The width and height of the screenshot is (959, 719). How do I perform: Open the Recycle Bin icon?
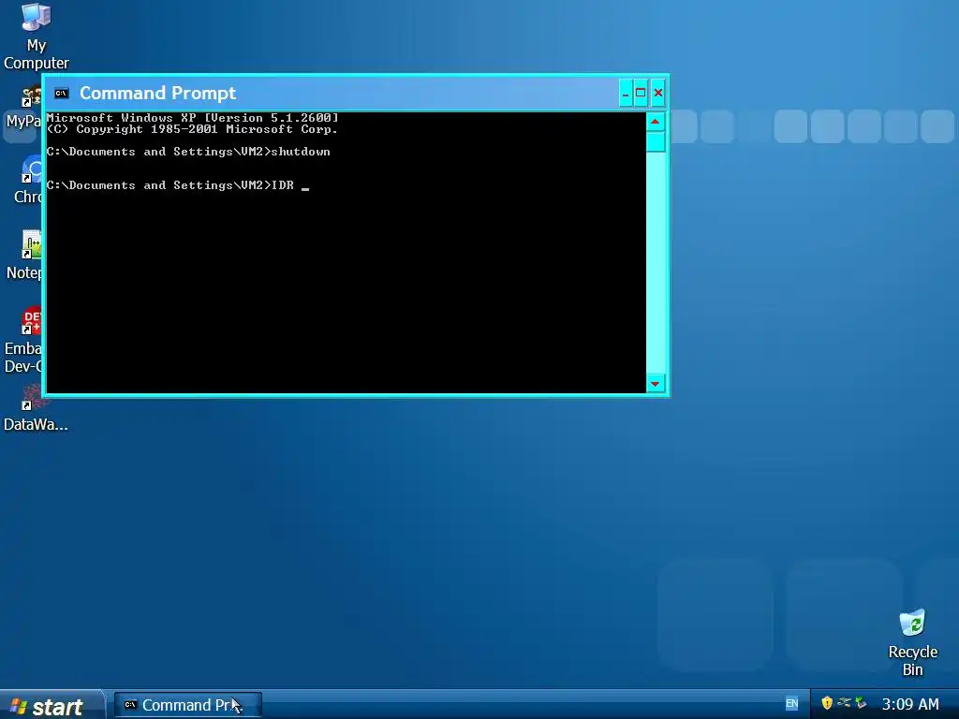(912, 642)
